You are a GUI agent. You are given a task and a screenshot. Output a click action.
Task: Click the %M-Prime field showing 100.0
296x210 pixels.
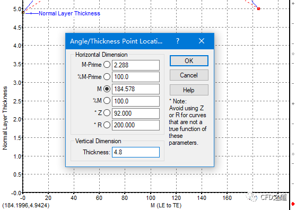pos(136,77)
